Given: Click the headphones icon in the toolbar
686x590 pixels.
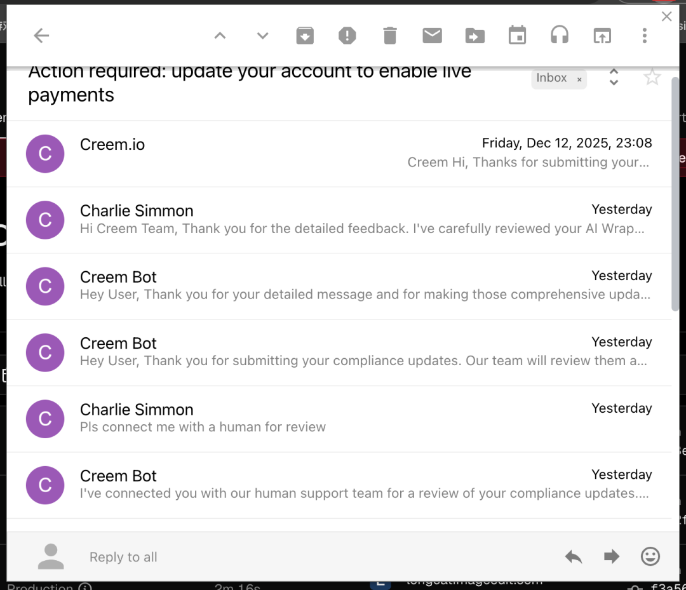Looking at the screenshot, I should pos(560,35).
